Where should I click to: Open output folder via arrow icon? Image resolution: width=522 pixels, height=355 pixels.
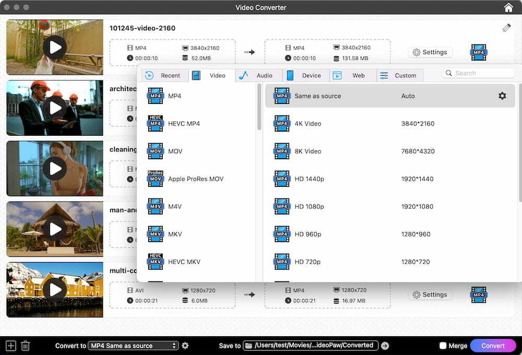(x=385, y=346)
